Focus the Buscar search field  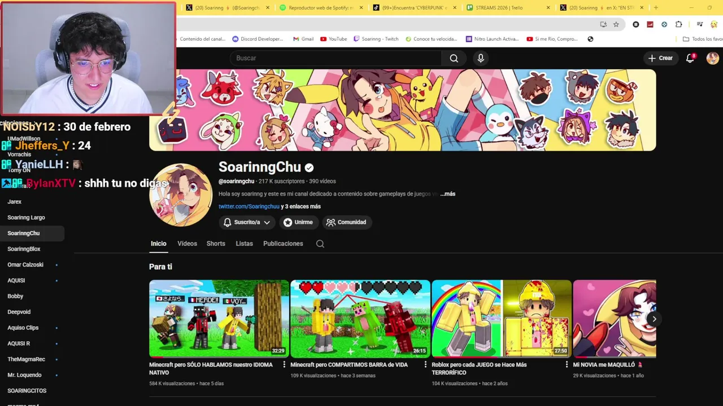336,58
